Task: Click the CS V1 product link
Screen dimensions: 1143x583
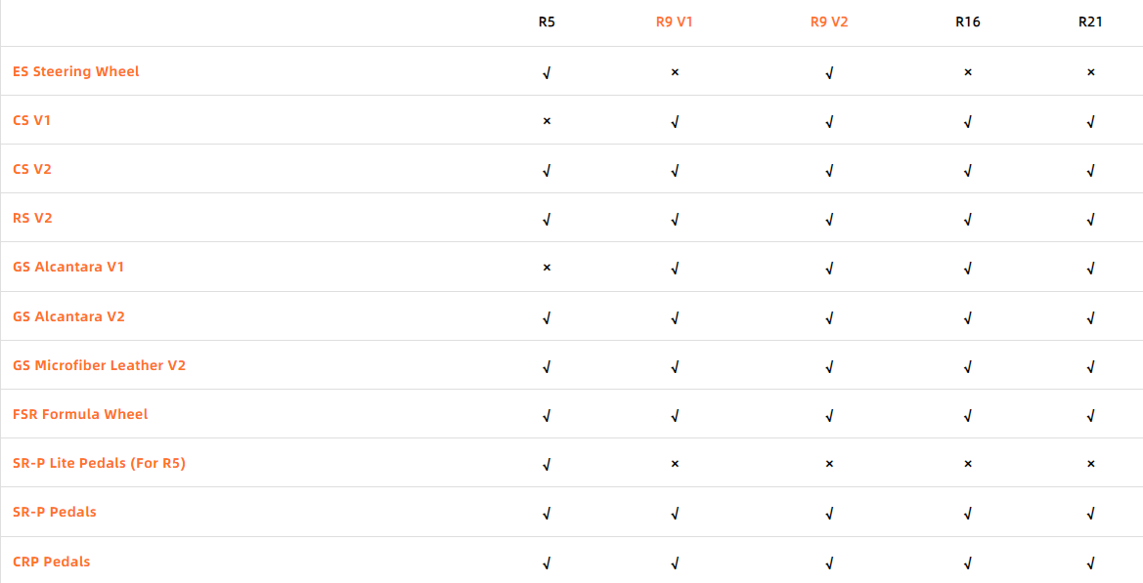Action: click(32, 120)
